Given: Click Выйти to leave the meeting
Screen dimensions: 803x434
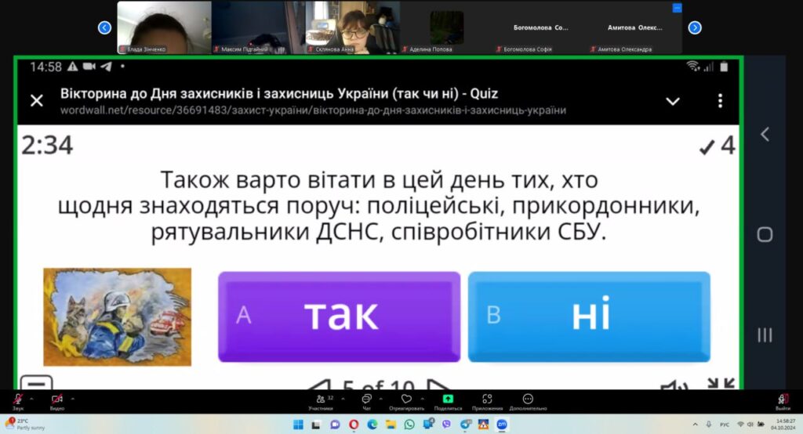Looking at the screenshot, I should pyautogui.click(x=782, y=401).
